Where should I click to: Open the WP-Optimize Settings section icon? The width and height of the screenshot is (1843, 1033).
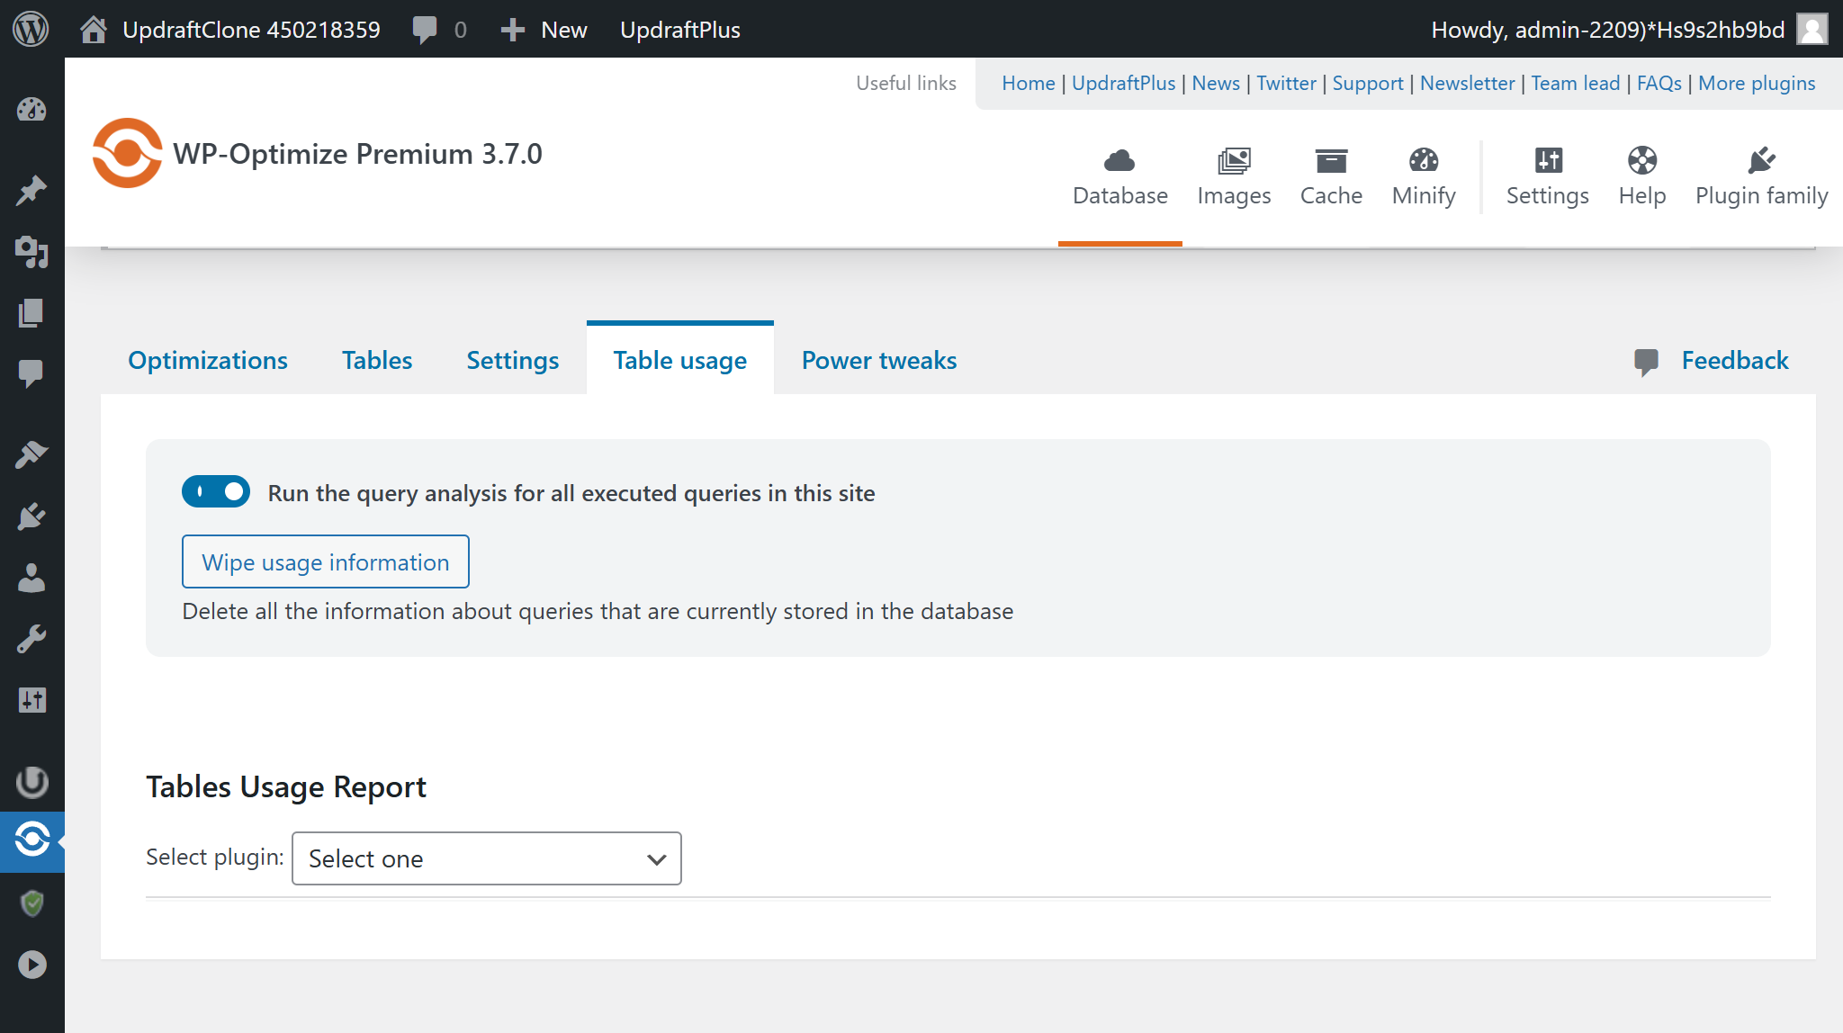[x=1548, y=160]
